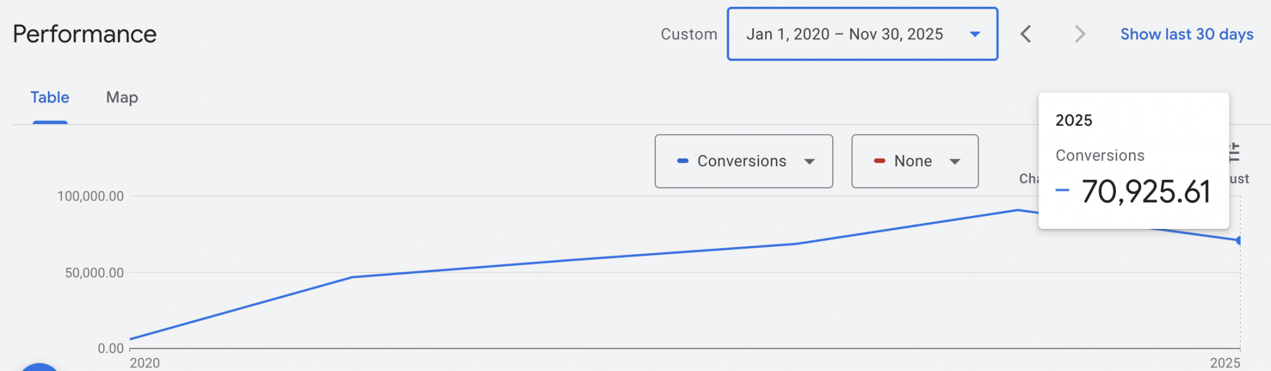Click the blue circular button at bottom-left

(39, 367)
